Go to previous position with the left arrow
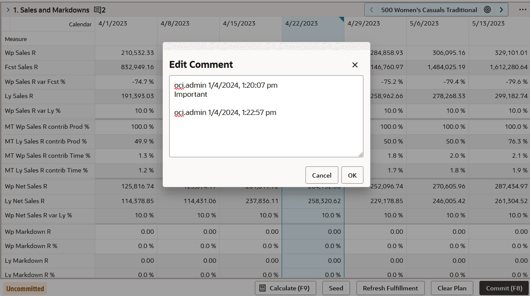 pos(371,9)
